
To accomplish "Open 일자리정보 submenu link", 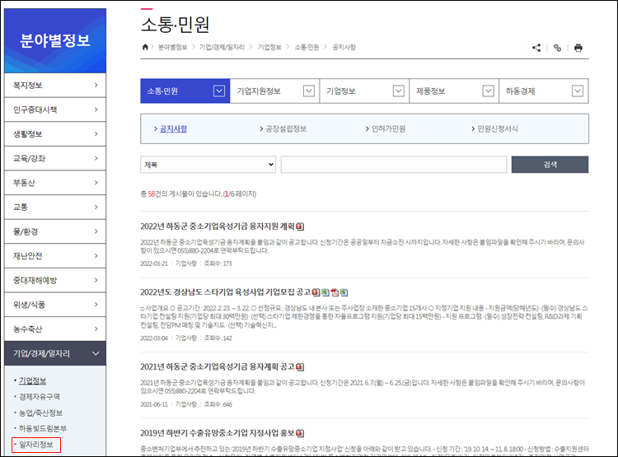I will (x=36, y=445).
